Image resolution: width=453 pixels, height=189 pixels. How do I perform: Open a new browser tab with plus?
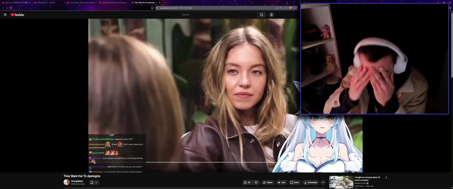165,3
